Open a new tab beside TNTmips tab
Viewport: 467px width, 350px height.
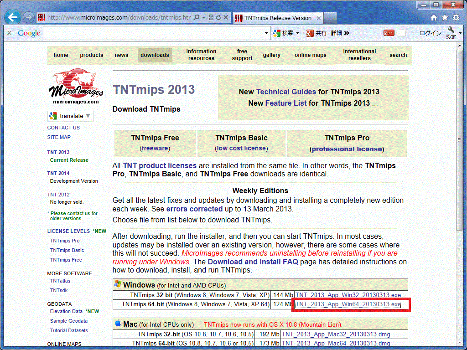(330, 18)
